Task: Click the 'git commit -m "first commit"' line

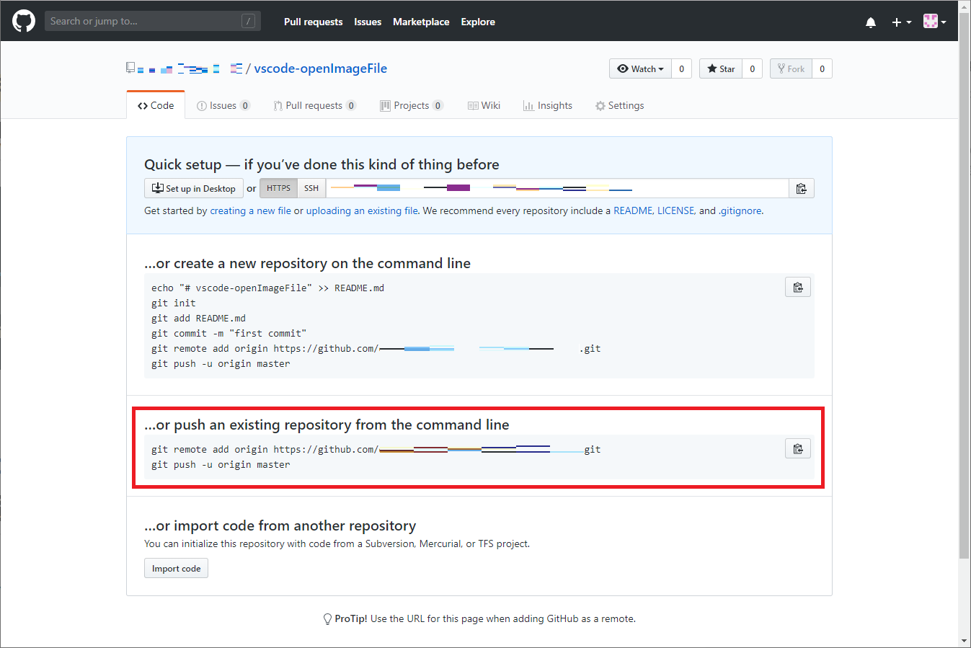Action: (229, 333)
